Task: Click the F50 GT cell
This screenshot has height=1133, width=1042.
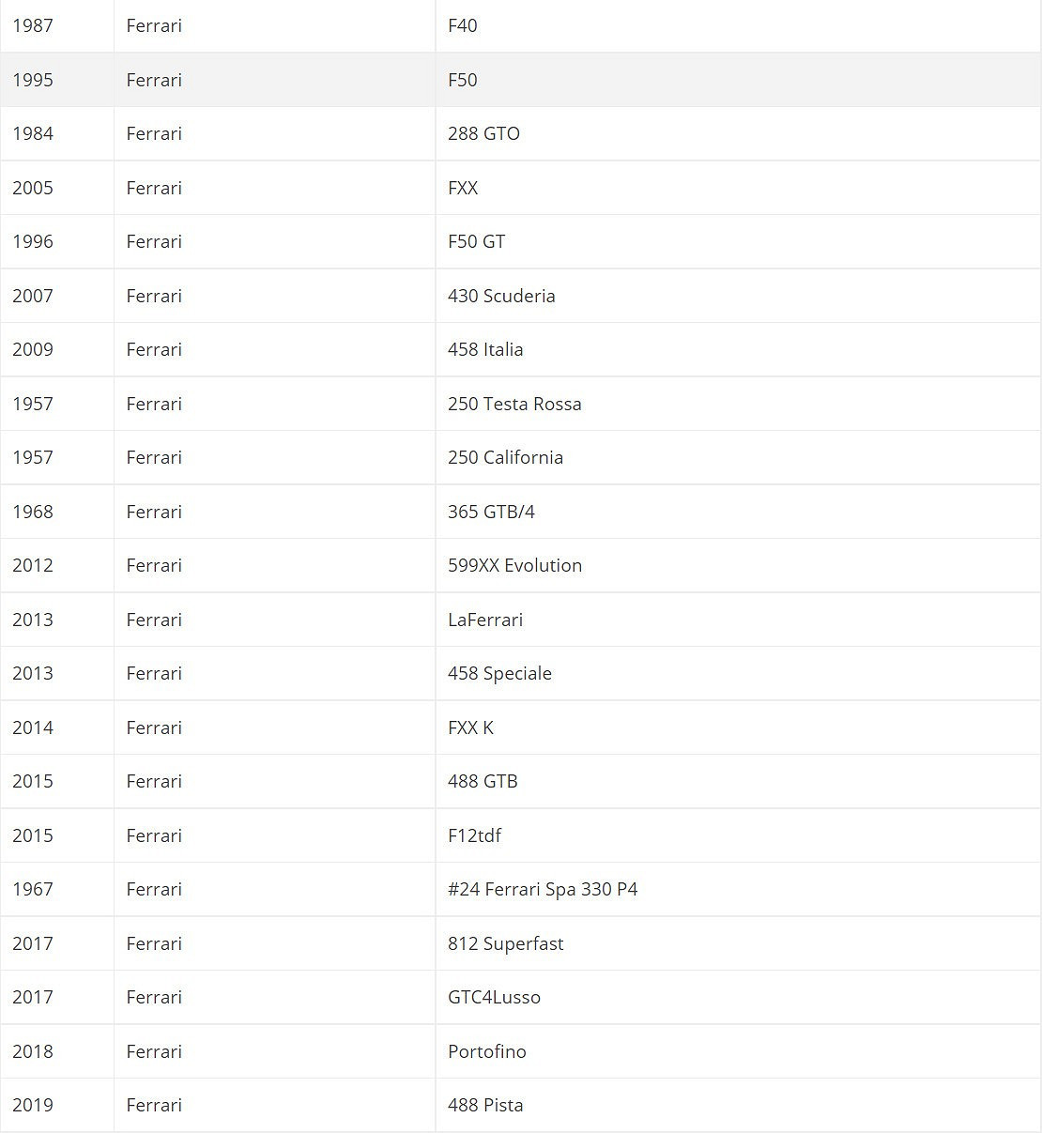Action: click(476, 241)
